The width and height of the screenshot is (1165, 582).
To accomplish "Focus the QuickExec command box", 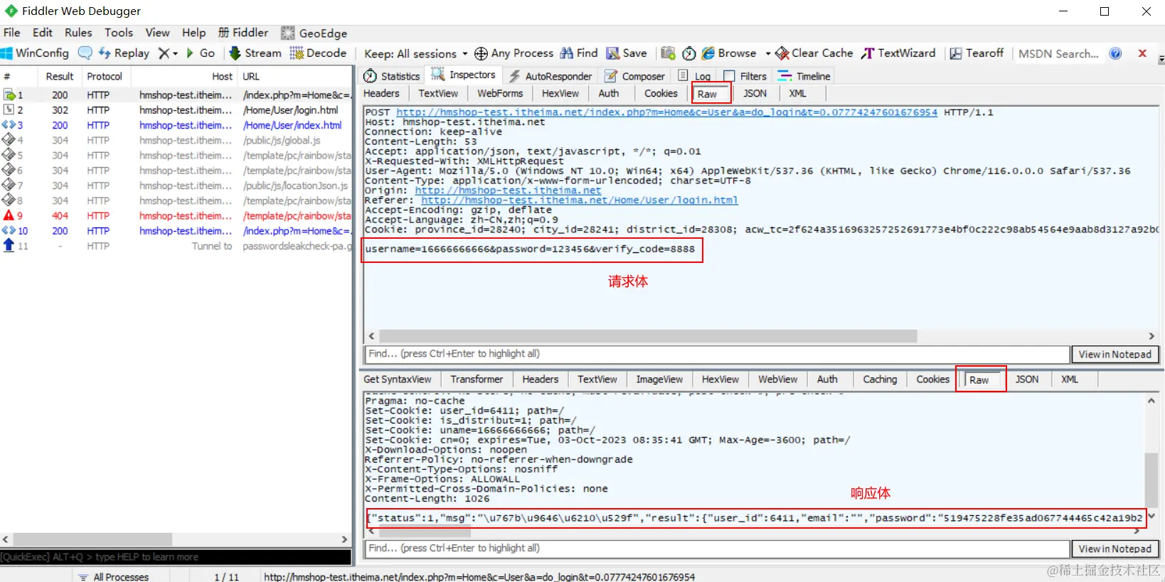I will coord(176,556).
